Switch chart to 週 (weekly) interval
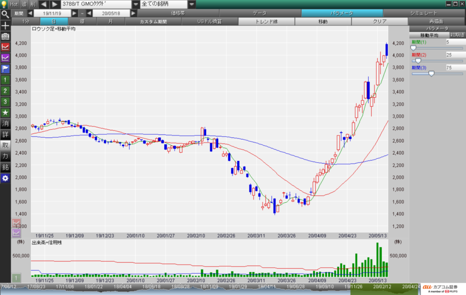Screen dimensions: 466x295 tap(82, 21)
